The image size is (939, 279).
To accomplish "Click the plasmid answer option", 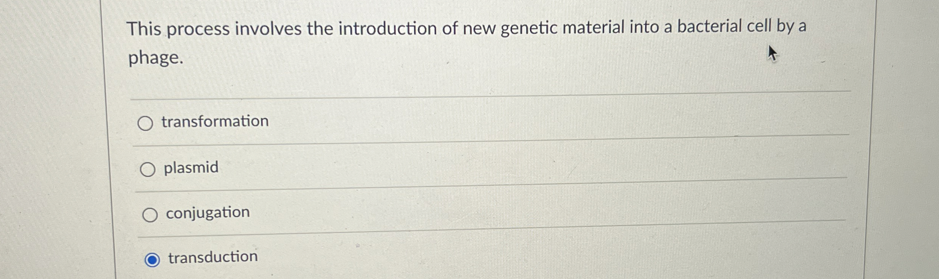I will [191, 168].
